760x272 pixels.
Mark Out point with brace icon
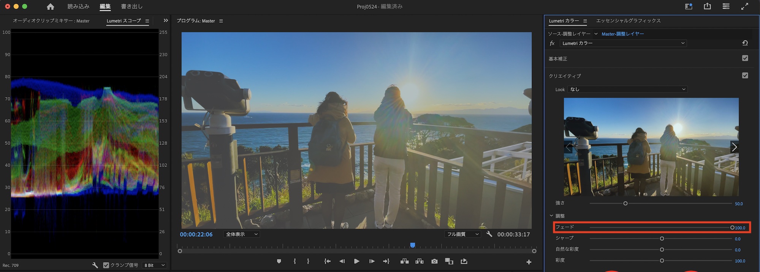tap(308, 261)
